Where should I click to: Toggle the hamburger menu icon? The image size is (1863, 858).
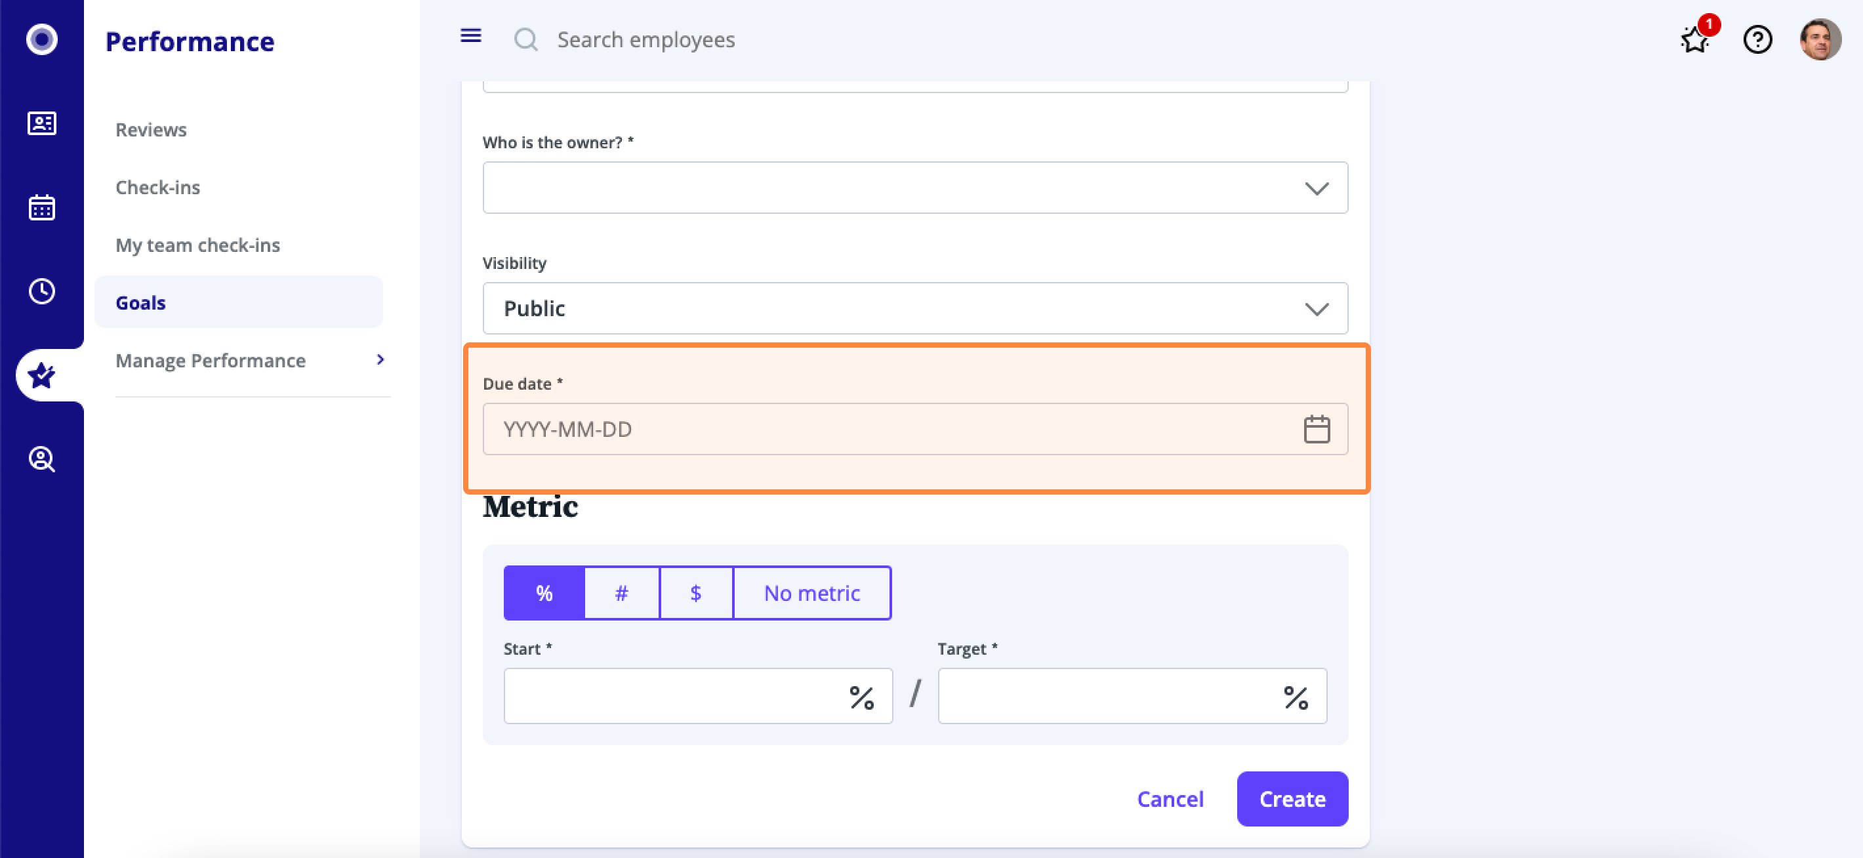point(471,35)
